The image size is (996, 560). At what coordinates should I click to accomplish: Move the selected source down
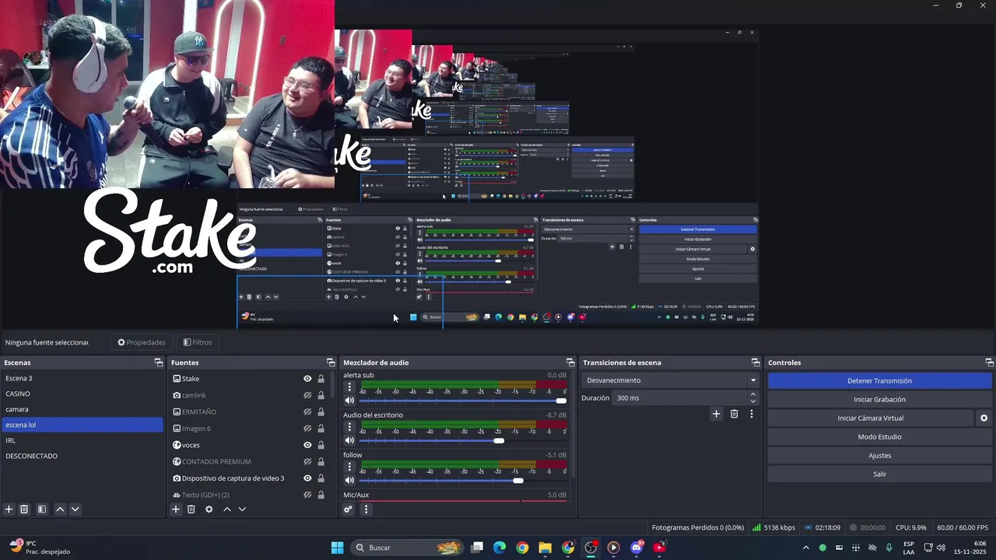click(242, 509)
